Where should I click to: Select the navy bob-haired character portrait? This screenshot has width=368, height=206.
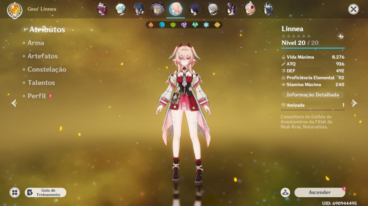pyautogui.click(x=194, y=9)
